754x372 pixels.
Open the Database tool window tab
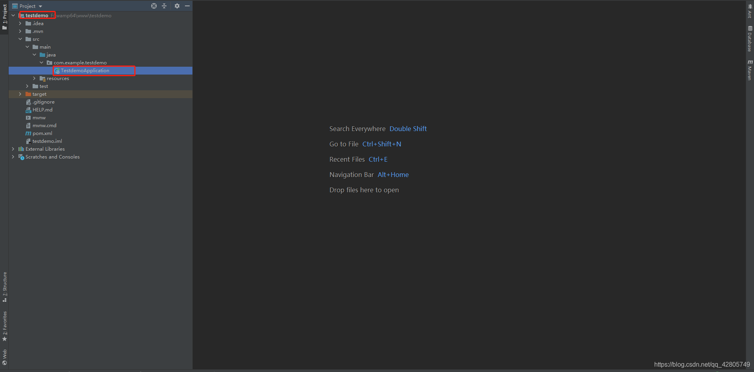click(x=750, y=38)
